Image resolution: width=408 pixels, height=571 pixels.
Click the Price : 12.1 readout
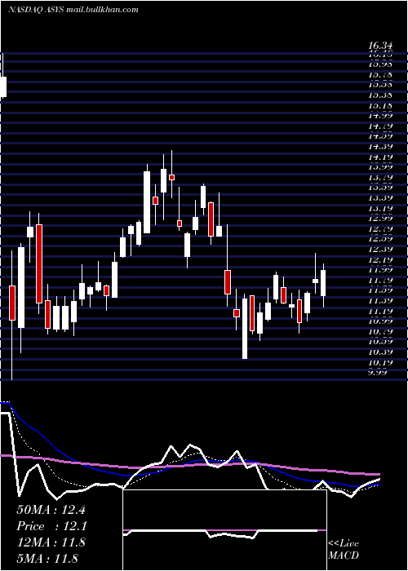(51, 526)
